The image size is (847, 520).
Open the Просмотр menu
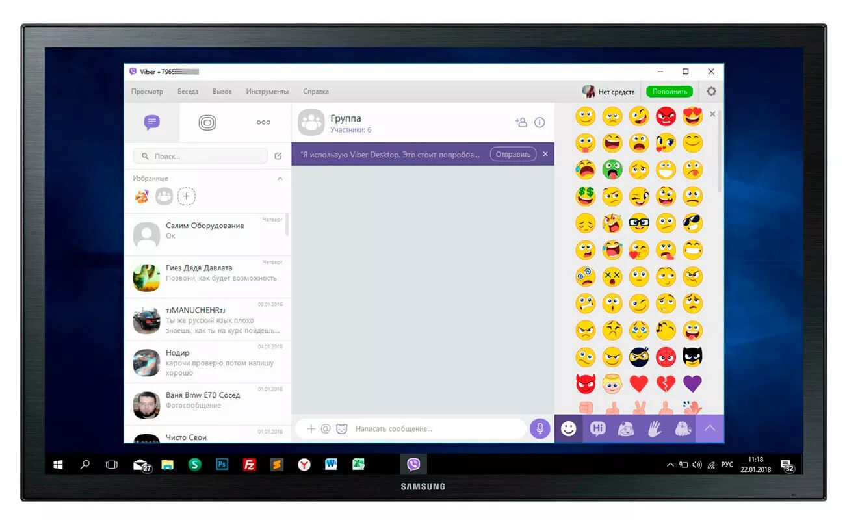coord(147,92)
